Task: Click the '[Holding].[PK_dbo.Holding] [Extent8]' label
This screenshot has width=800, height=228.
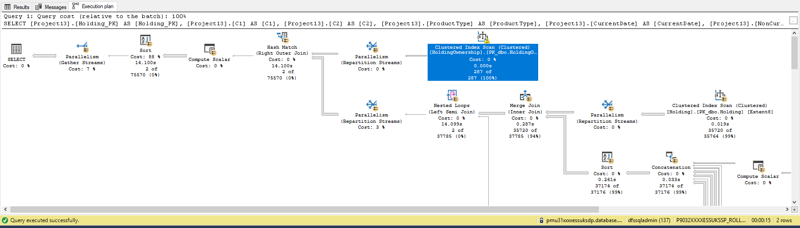Action: pyautogui.click(x=720, y=112)
